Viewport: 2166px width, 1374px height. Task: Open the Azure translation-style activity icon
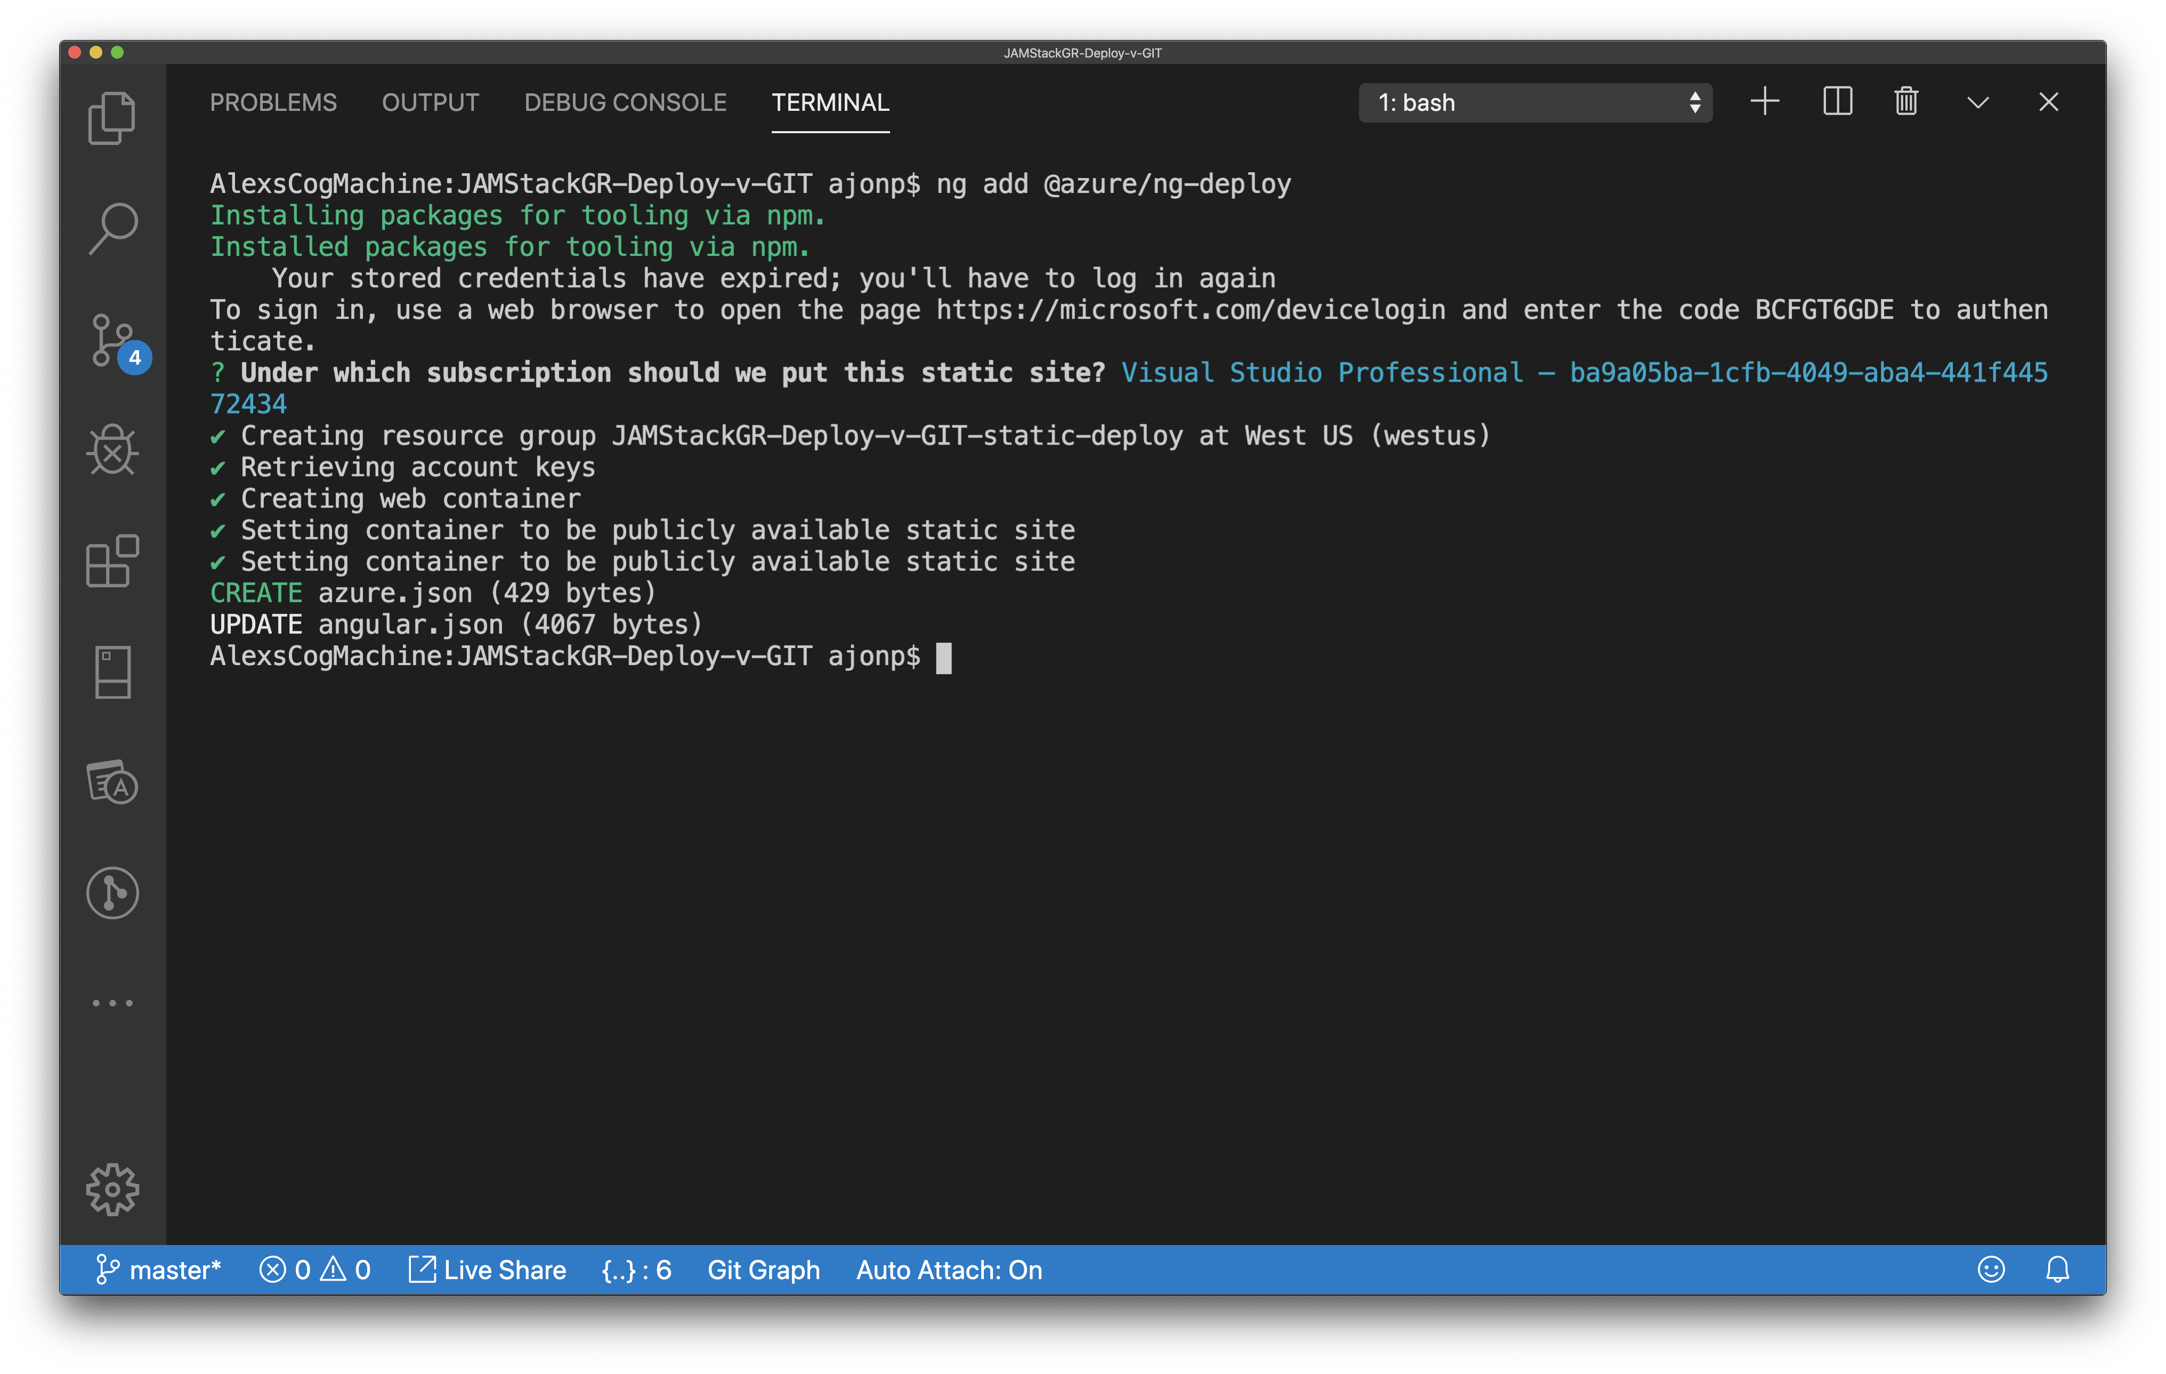pyautogui.click(x=112, y=781)
